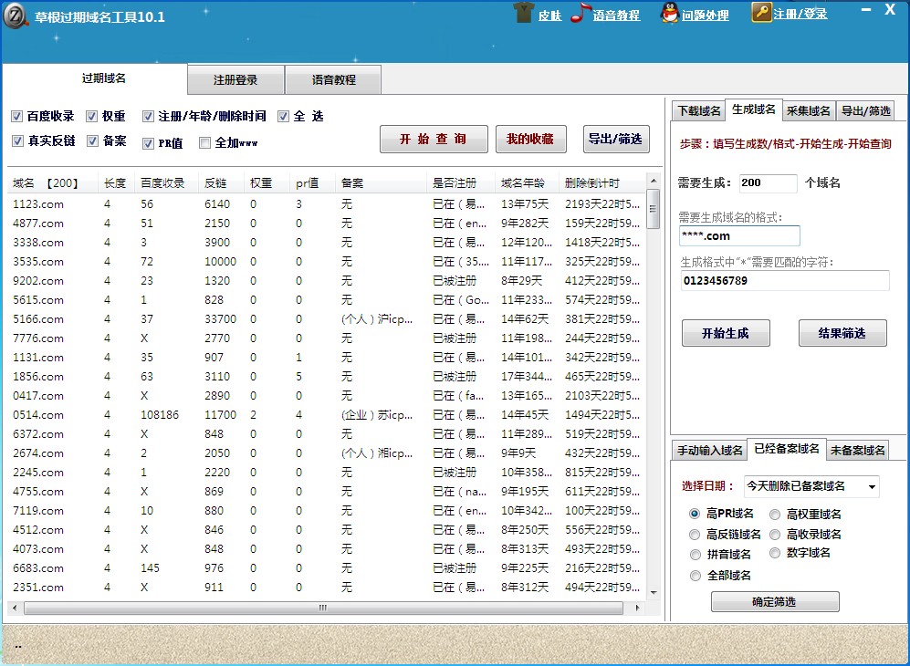Screen dimensions: 910x666
Task: Click the 确定筛选 button
Action: pyautogui.click(x=775, y=601)
